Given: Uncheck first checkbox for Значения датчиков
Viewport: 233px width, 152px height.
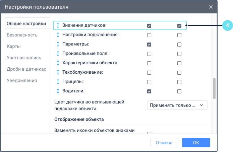Looking at the screenshot, I should (149, 25).
